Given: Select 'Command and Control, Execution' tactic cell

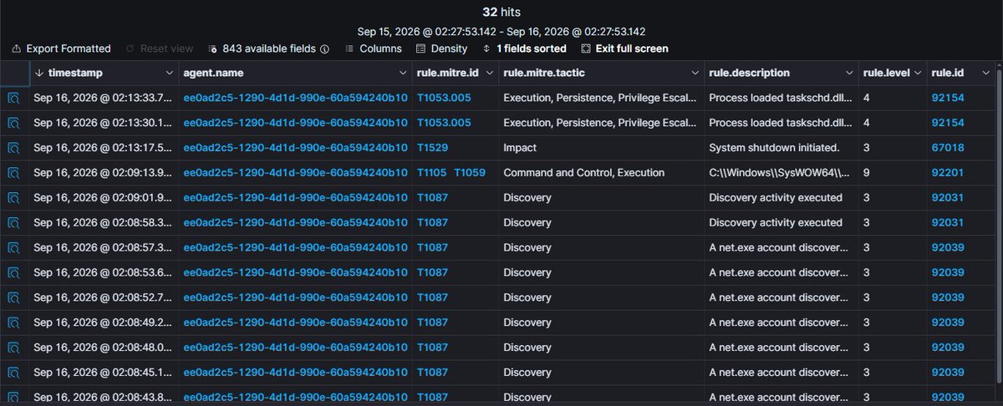Looking at the screenshot, I should click(602, 173).
